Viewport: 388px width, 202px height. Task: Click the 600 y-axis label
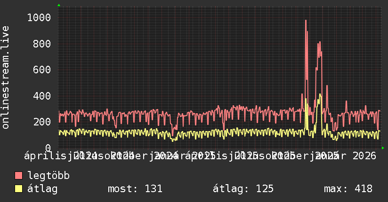pos(42,70)
